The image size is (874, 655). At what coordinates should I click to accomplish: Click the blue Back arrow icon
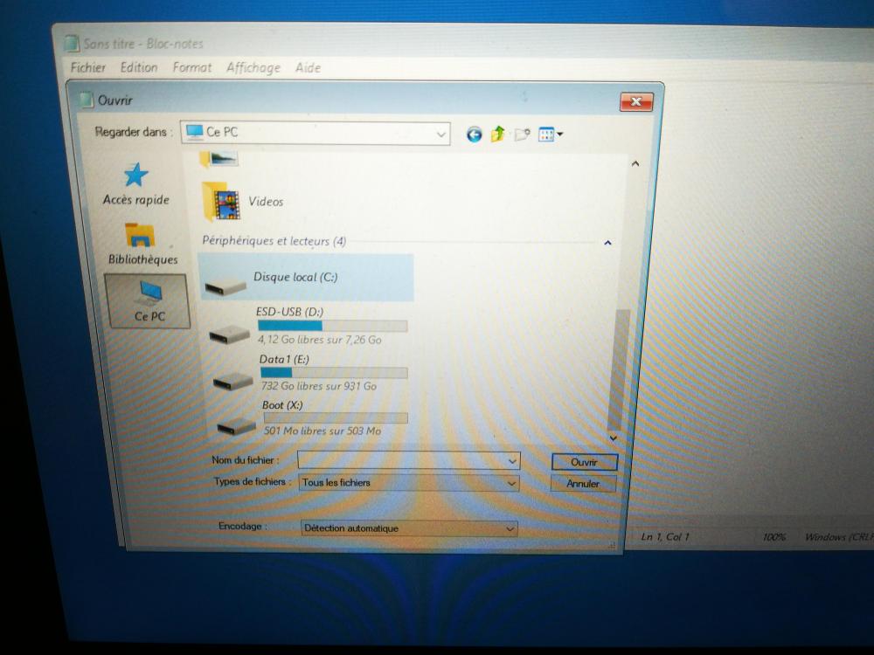click(x=474, y=134)
